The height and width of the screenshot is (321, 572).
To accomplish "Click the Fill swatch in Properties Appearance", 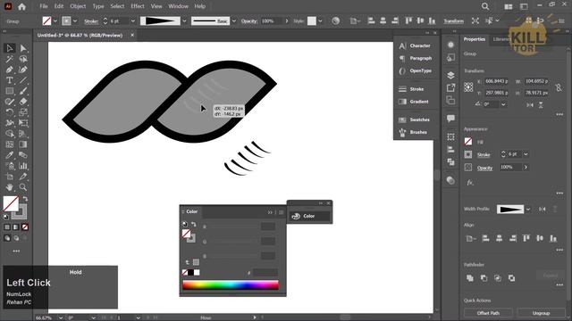I will (x=468, y=142).
